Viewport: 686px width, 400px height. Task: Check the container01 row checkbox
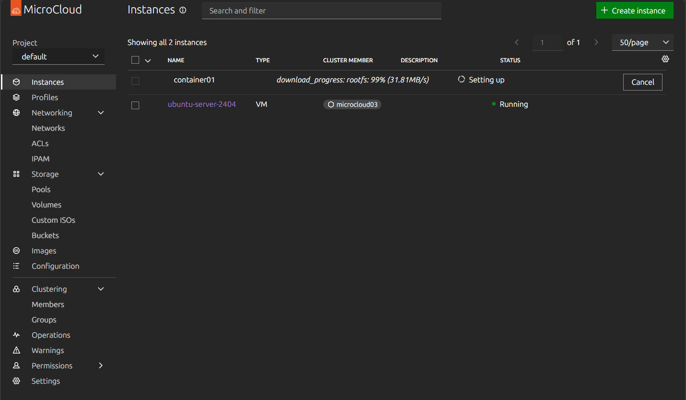click(x=135, y=81)
